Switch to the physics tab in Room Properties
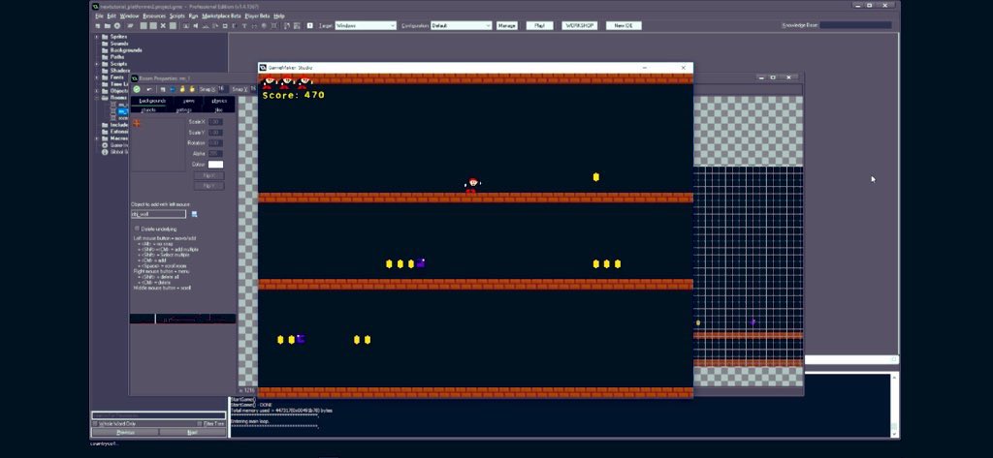This screenshot has width=993, height=458. pyautogui.click(x=219, y=101)
